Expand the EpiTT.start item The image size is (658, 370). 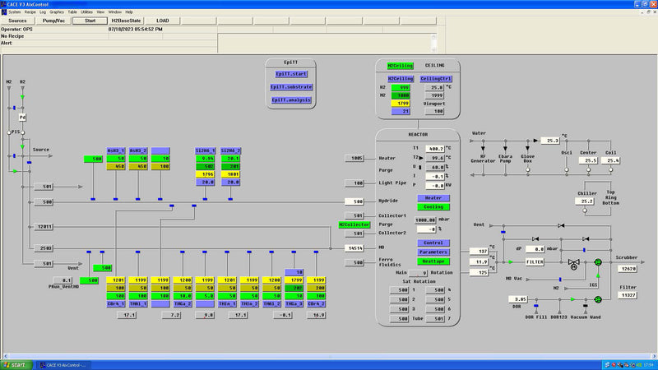(x=292, y=73)
